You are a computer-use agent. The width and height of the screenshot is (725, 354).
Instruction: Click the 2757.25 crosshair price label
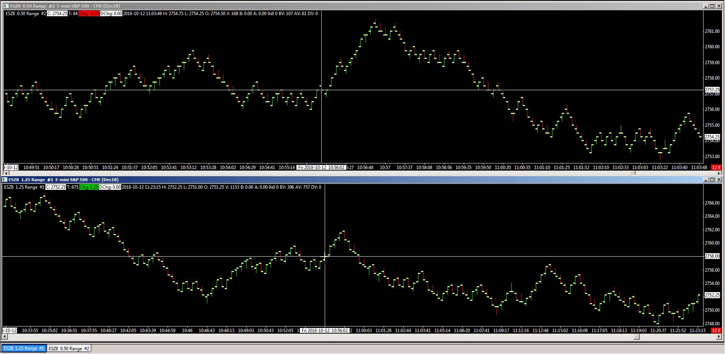[712, 90]
